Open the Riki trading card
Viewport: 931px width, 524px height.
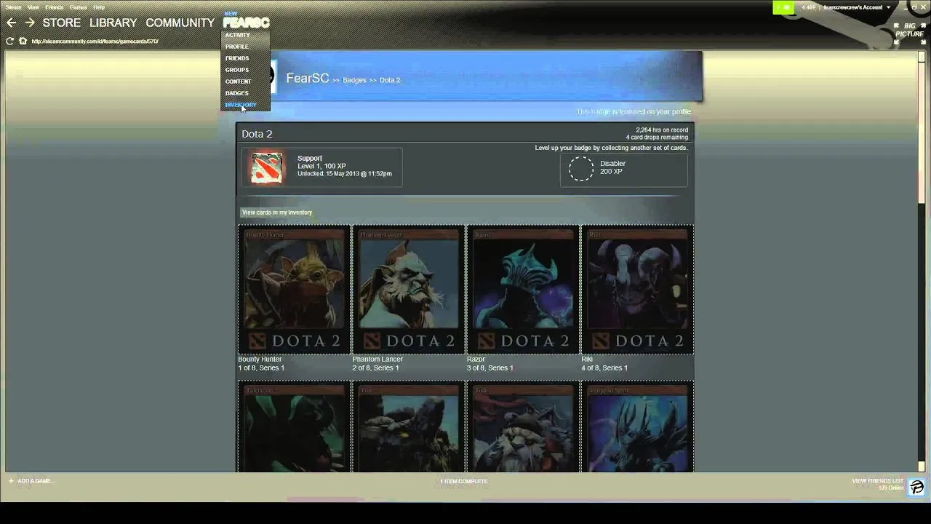tap(637, 290)
